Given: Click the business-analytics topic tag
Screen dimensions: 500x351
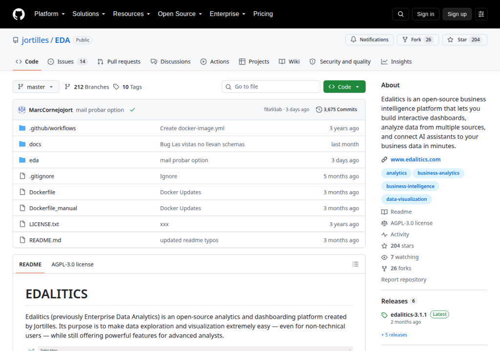Looking at the screenshot, I should pyautogui.click(x=438, y=173).
